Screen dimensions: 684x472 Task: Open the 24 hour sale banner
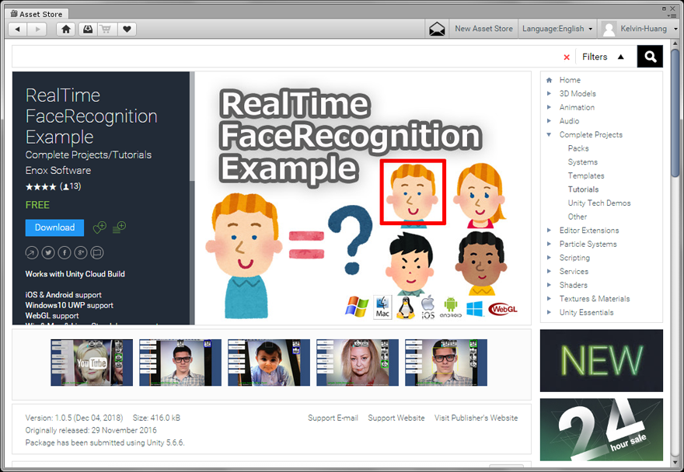pos(601,430)
